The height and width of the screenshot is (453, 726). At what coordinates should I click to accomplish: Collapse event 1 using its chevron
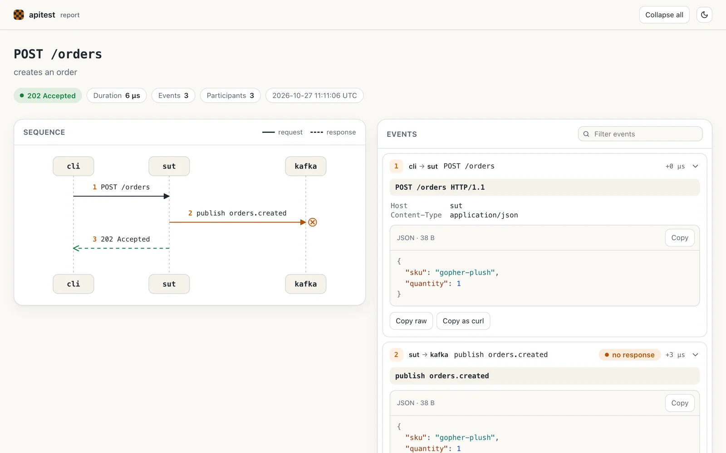695,166
